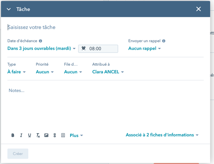
Task: Toggle underline formatting
Action: (x=30, y=135)
